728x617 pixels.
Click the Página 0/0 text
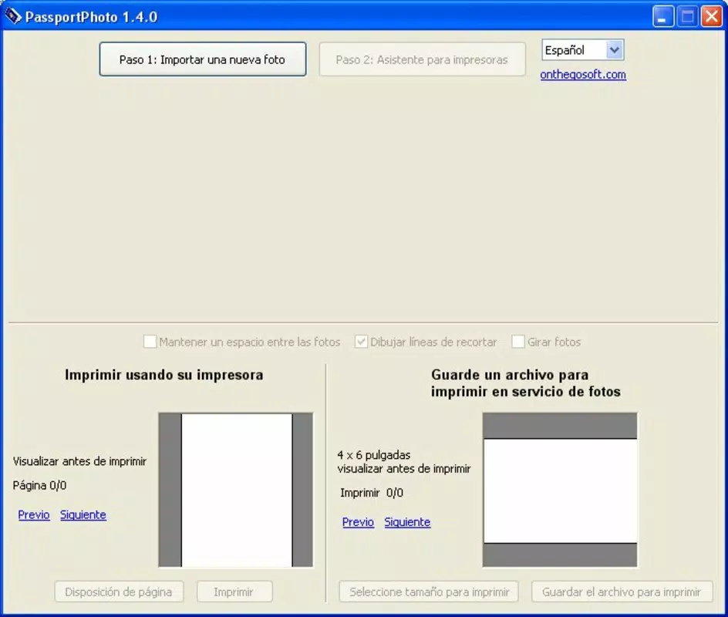point(39,486)
